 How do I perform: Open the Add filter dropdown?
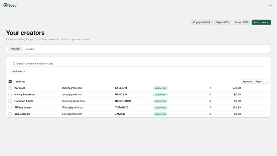coord(19,71)
